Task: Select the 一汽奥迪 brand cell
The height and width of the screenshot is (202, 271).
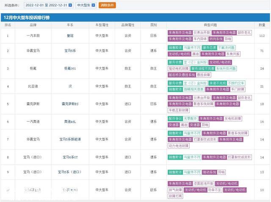Action: (33, 122)
